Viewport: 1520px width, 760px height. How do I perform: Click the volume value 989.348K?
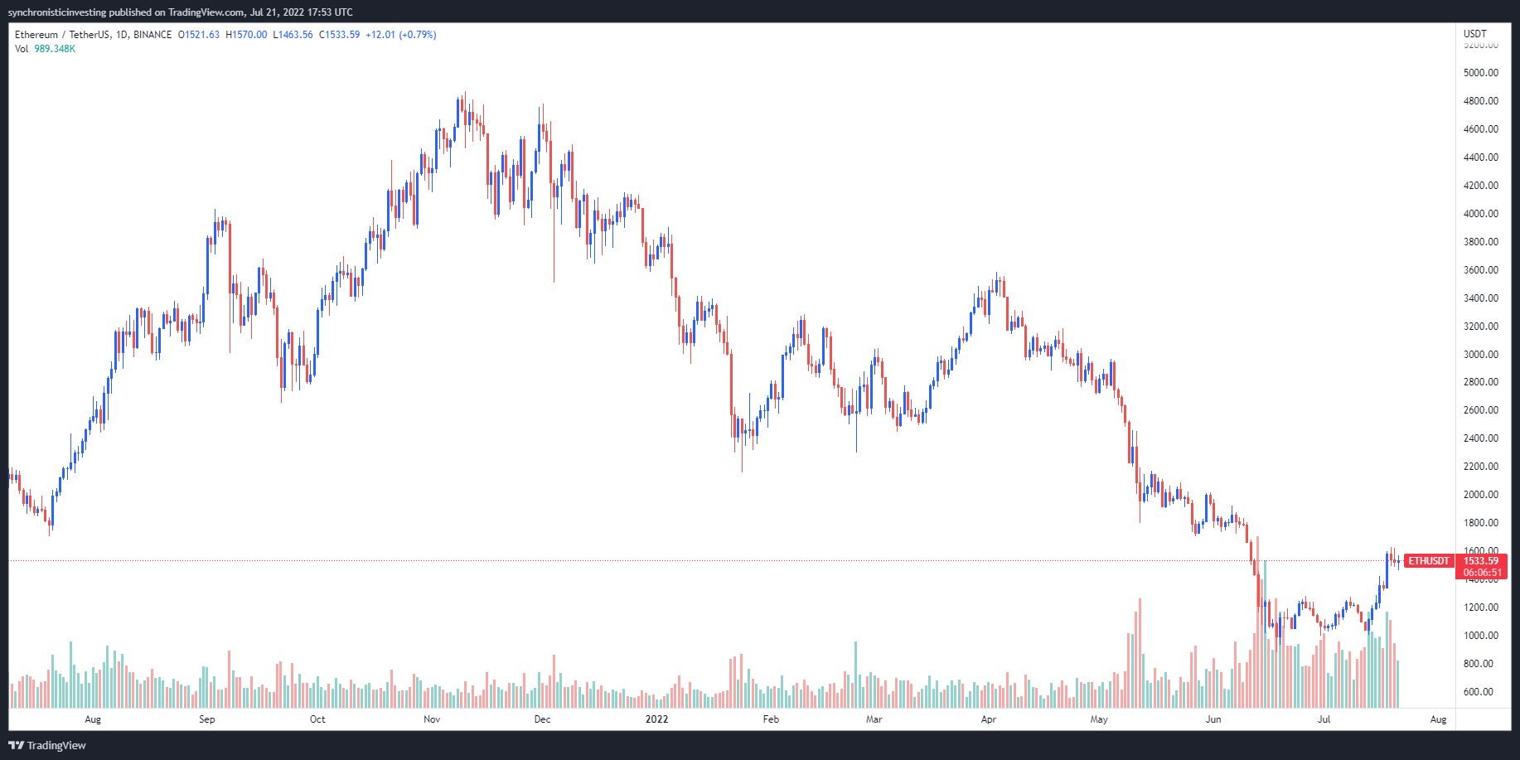click(x=55, y=49)
